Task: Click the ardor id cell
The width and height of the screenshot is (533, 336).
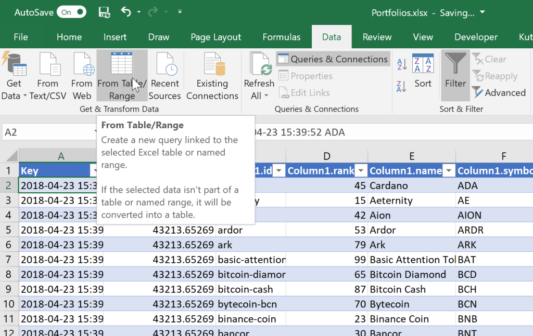Action: [250, 230]
